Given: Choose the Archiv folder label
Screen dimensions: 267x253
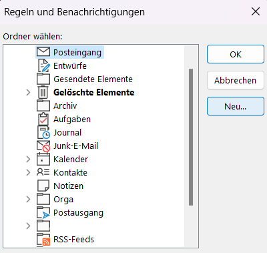Looking at the screenshot, I should pos(65,105).
